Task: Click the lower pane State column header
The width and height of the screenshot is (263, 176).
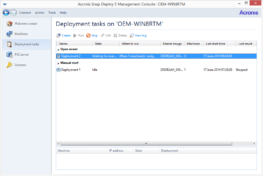Action: [146, 150]
